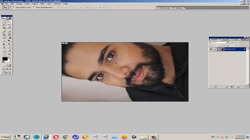Open the Window menu

pos(57,4)
